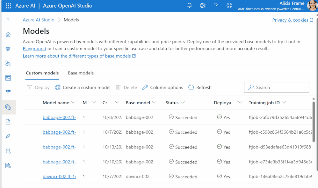Open the Deployments icon in the sidebar
This screenshot has height=188, width=318.
click(8, 92)
